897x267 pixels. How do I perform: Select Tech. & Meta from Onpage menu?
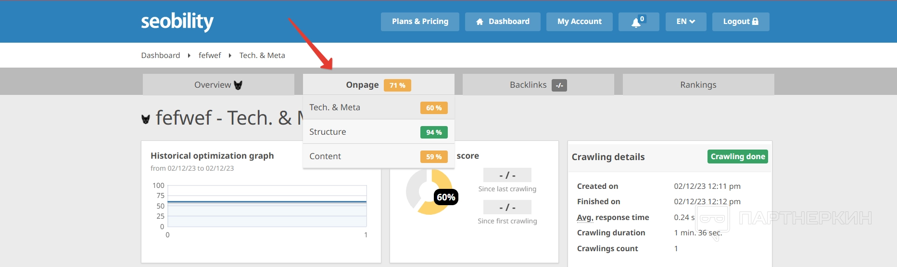[x=335, y=107]
